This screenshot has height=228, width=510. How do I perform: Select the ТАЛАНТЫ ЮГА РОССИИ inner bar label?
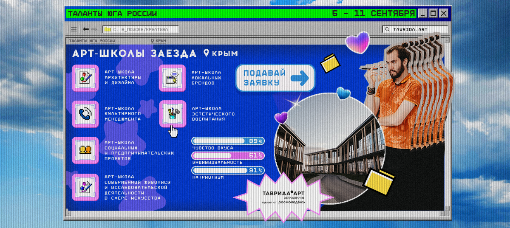[92, 41]
